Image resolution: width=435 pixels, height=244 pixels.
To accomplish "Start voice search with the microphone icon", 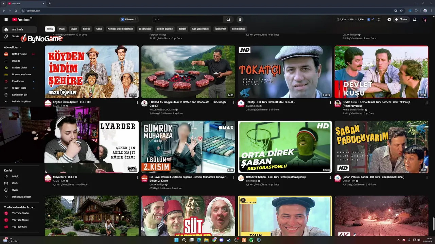I will pyautogui.click(x=240, y=20).
